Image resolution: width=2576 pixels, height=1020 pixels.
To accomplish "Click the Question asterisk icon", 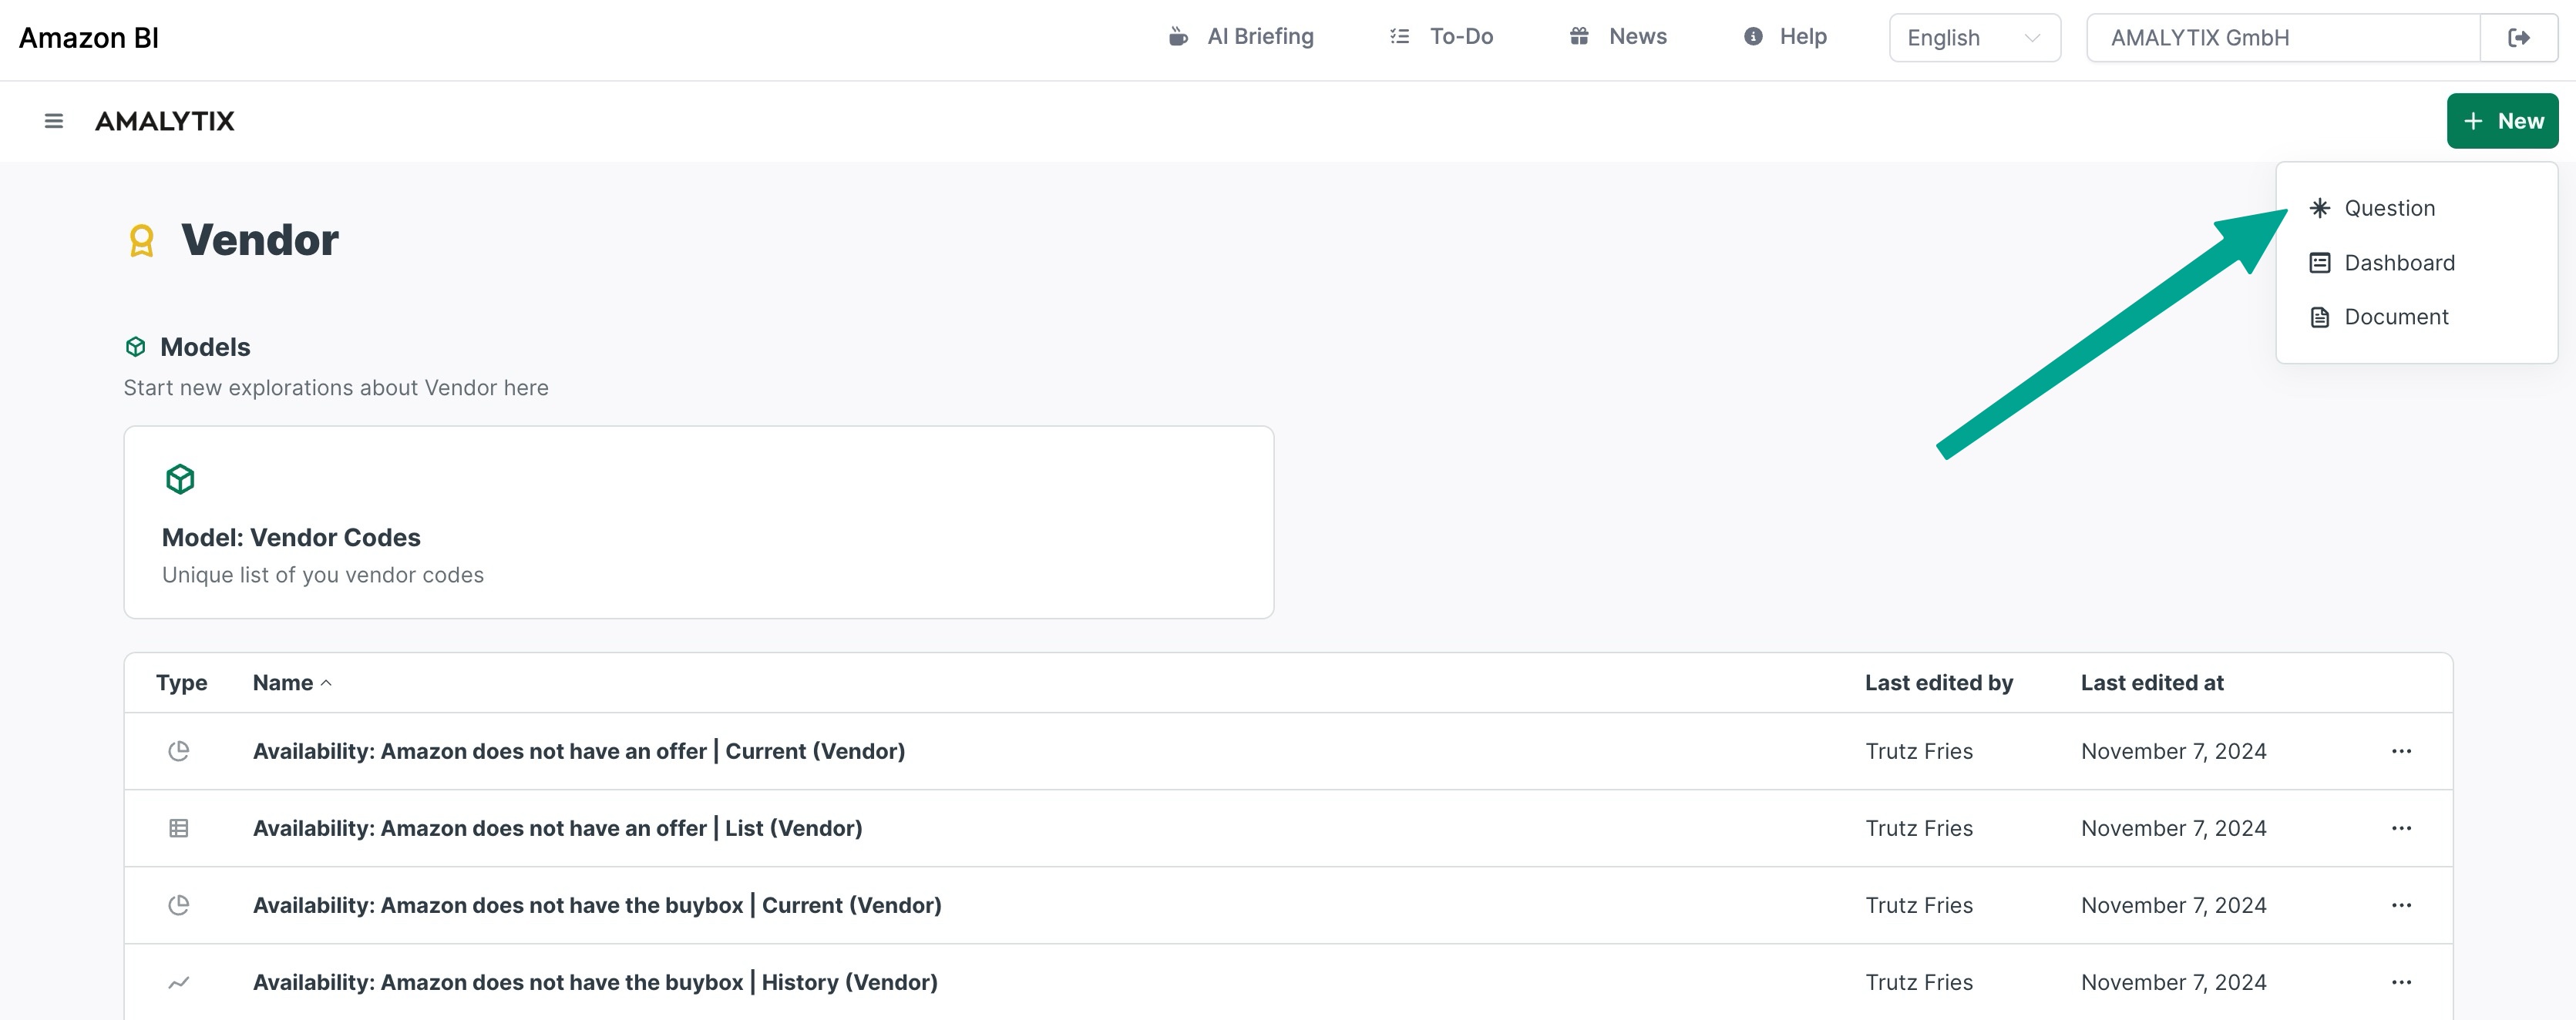I will pyautogui.click(x=2320, y=208).
